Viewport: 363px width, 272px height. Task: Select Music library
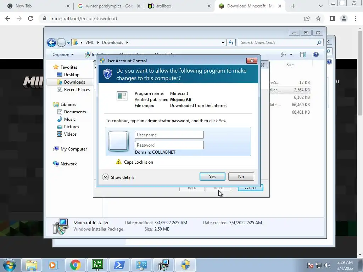pyautogui.click(x=70, y=119)
